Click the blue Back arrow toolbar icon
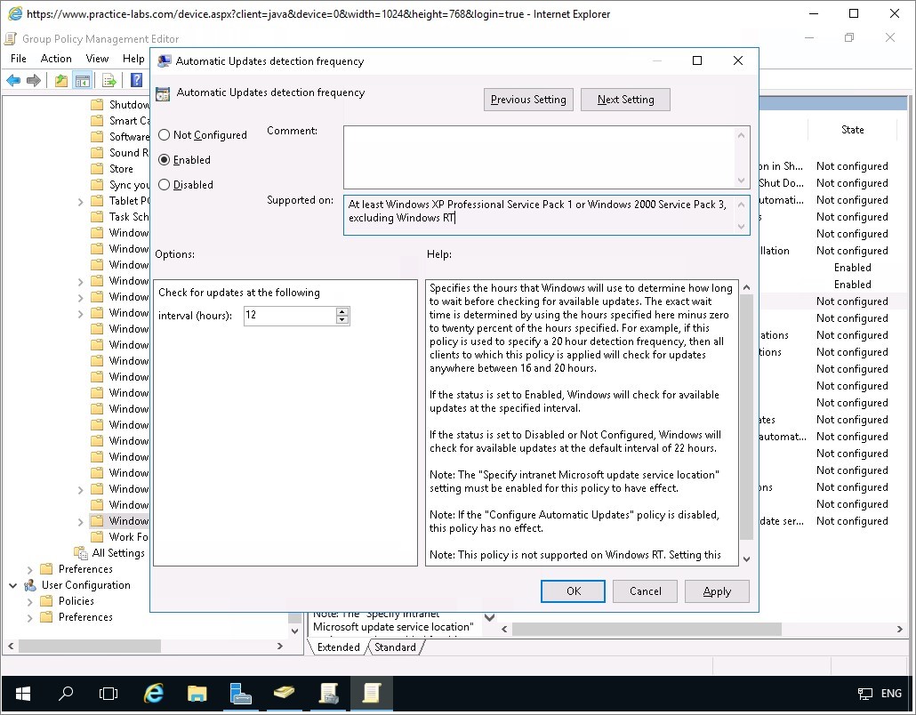The height and width of the screenshot is (715, 916). click(13, 81)
